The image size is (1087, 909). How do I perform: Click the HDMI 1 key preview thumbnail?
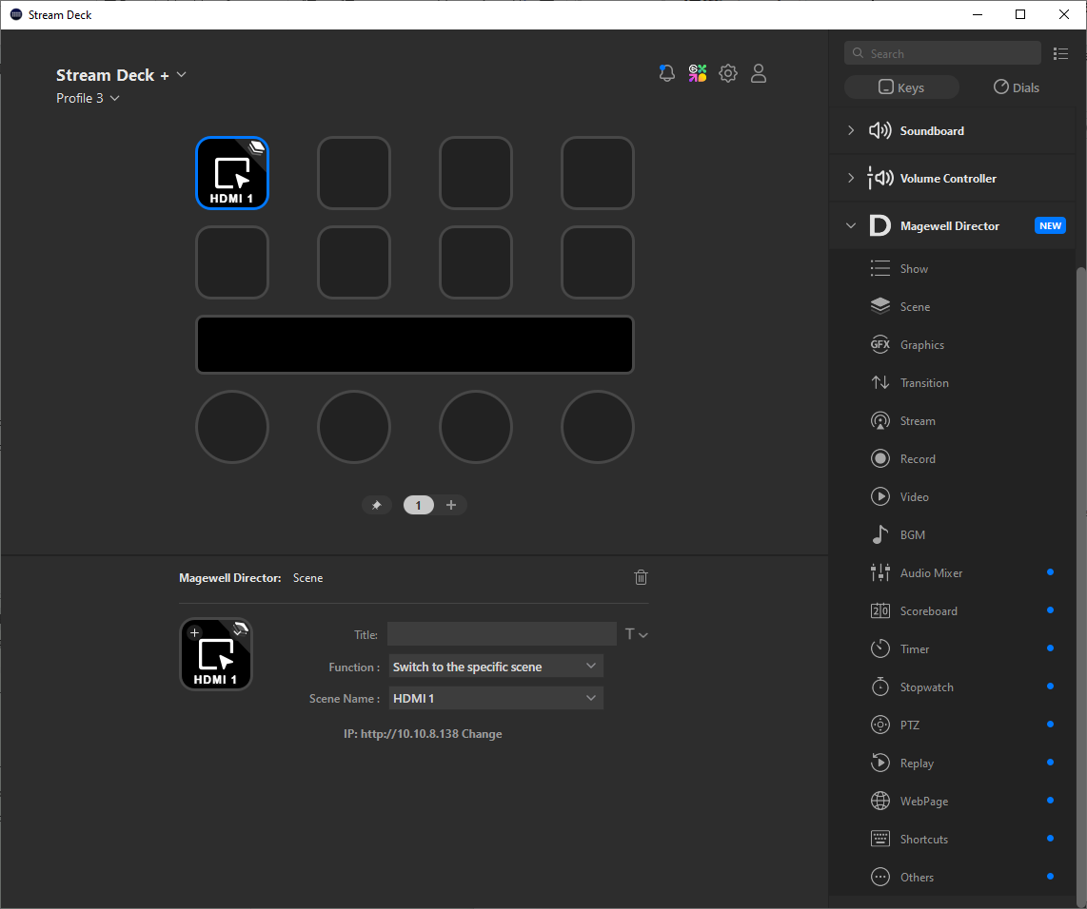(216, 654)
